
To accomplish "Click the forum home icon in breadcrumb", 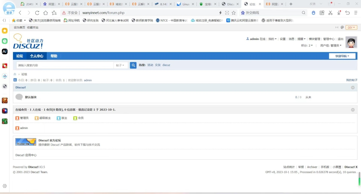I will [x=15, y=74].
